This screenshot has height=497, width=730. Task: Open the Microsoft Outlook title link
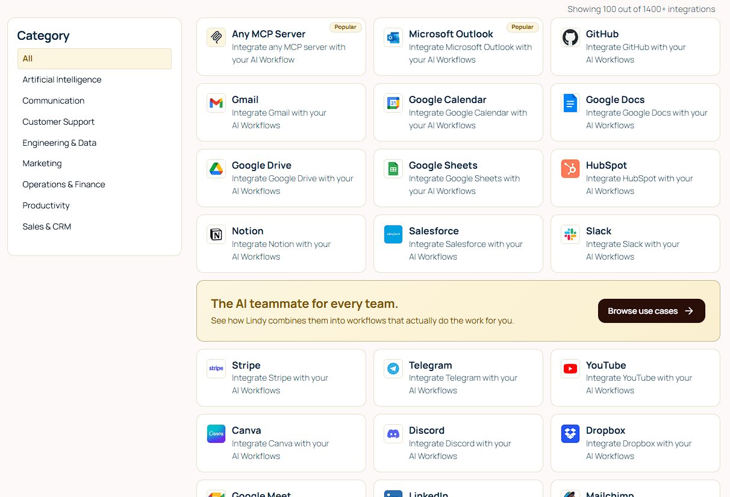(x=451, y=34)
